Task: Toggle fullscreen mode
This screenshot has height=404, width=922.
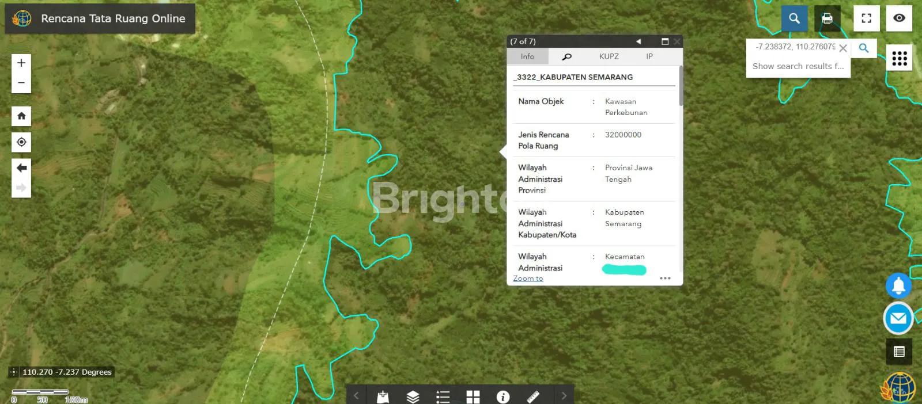Action: point(866,18)
